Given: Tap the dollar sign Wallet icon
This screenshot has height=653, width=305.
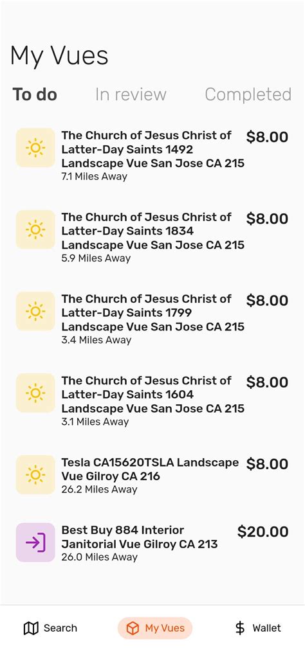Looking at the screenshot, I should 240,628.
